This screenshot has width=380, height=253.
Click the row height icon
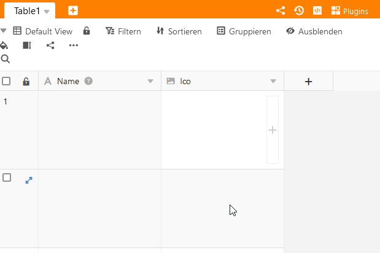pyautogui.click(x=26, y=45)
